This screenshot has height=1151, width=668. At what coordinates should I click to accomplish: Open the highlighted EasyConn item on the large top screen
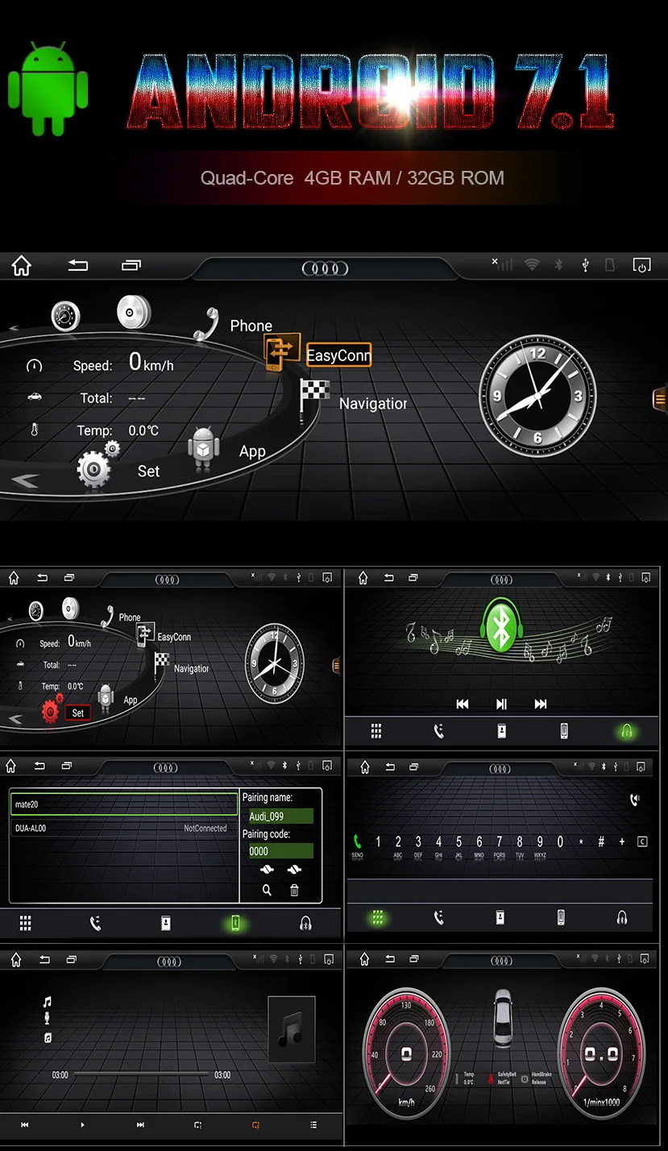[338, 355]
